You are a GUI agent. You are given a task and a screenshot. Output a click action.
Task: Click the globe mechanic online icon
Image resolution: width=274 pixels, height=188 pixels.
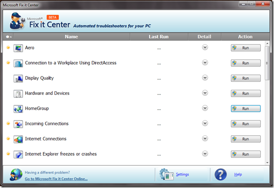click(x=16, y=174)
